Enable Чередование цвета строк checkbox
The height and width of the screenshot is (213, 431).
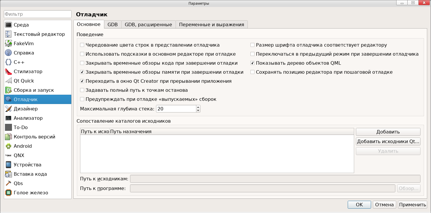tap(82, 45)
